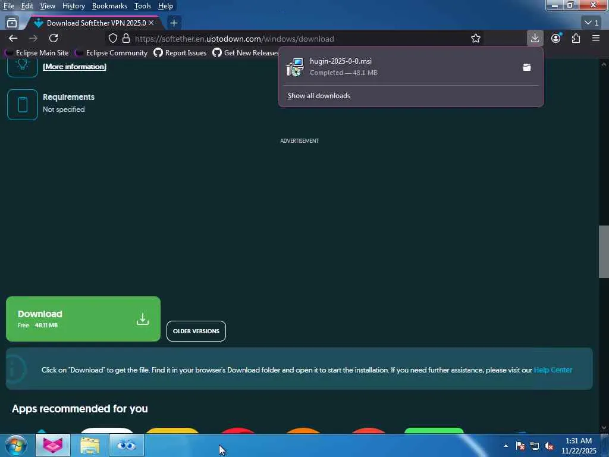Viewport: 609px width, 457px height.
Task: Click the muted volume tray icon
Action: 549,446
